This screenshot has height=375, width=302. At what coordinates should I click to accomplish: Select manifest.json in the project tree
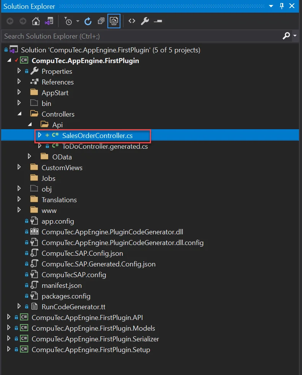[x=61, y=285]
